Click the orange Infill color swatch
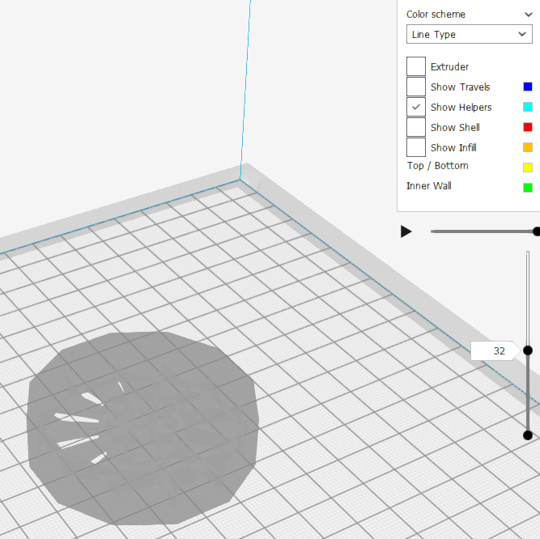Screen dimensions: 540x539 pyautogui.click(x=528, y=147)
